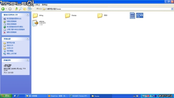Switch to Mobile01 Garmin browser taskbar window
Screen dimensions: 174x98
coord(79,96)
